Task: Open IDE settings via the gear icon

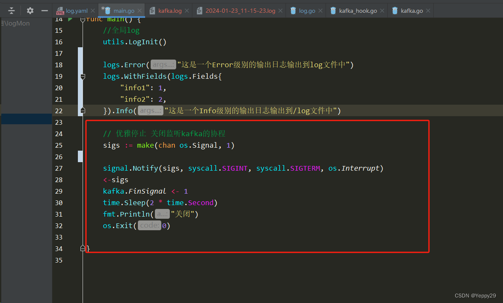Action: (29, 11)
